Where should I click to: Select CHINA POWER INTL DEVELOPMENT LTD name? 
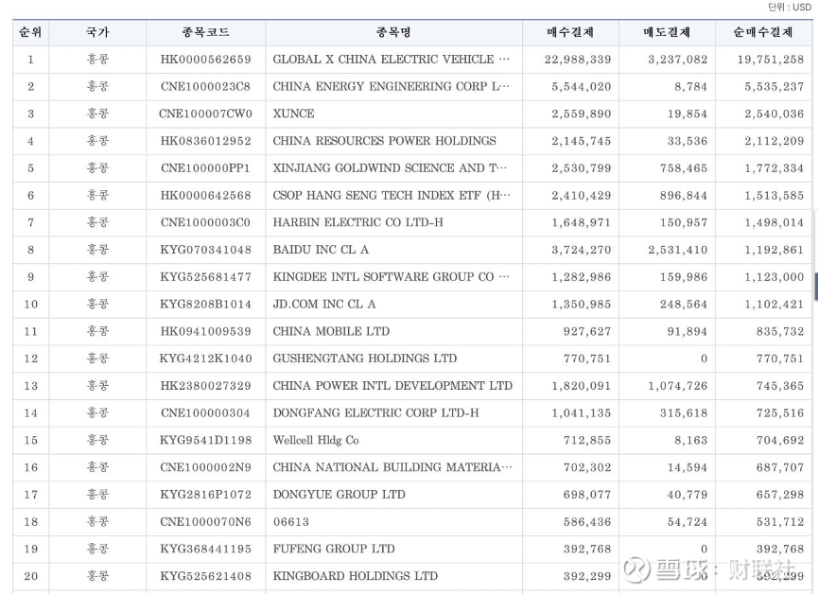coord(392,386)
